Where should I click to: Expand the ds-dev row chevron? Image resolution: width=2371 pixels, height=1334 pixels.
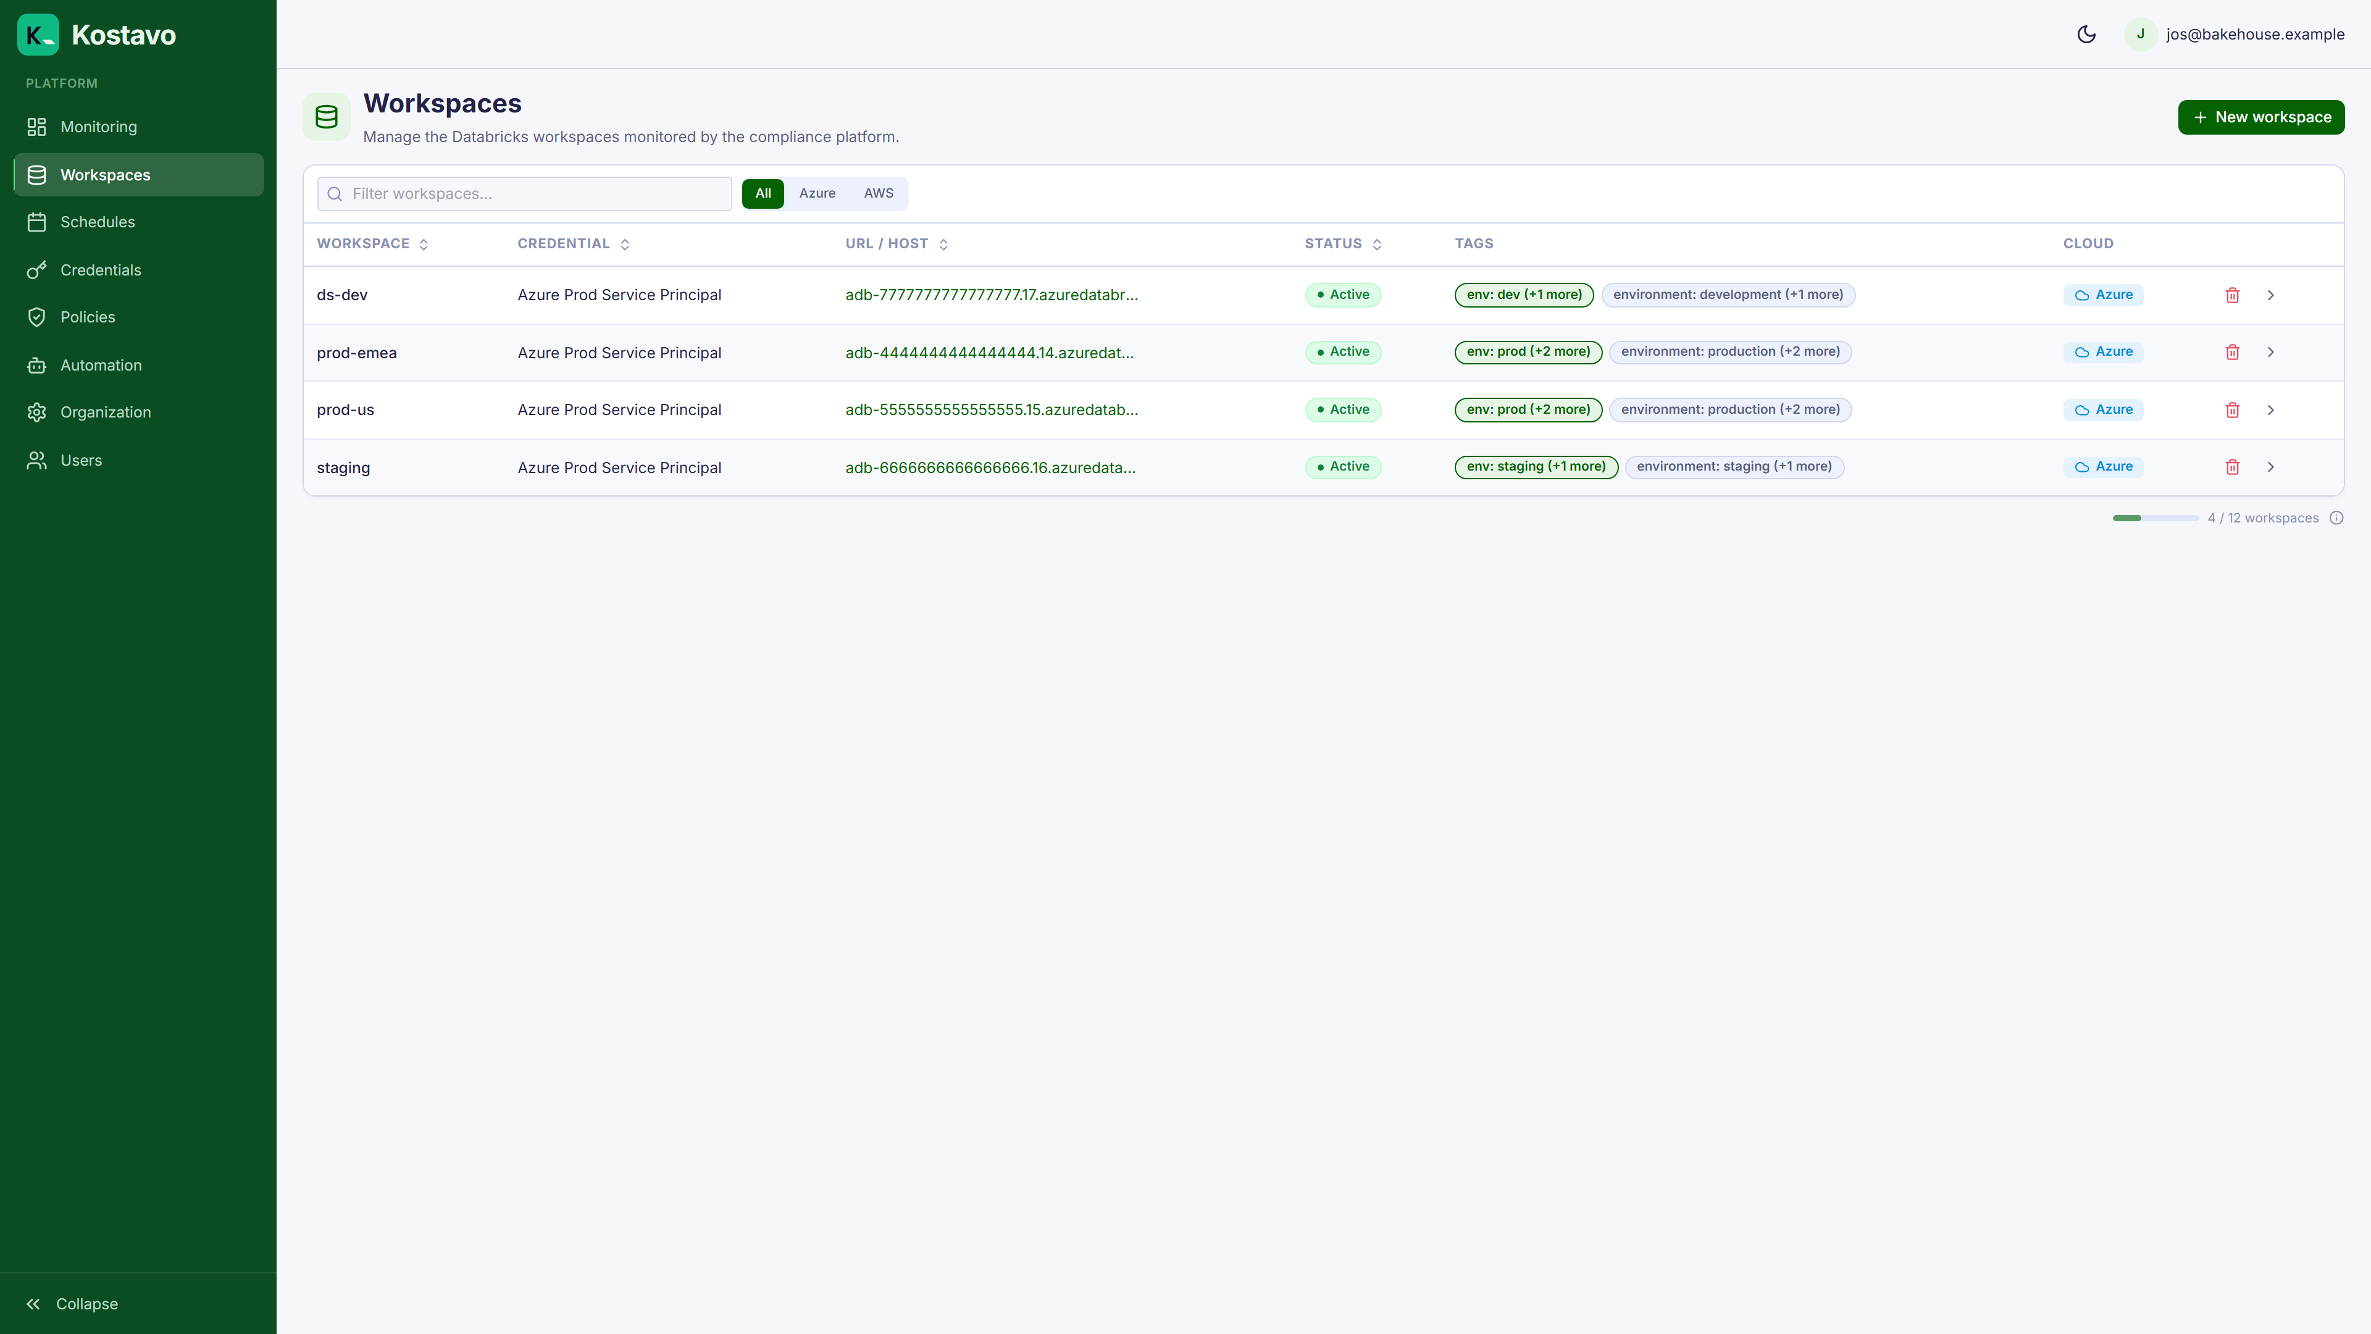[2271, 295]
